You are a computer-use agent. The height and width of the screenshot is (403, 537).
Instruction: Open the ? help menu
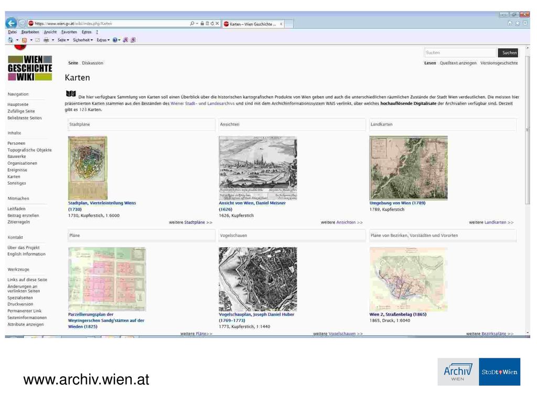click(x=97, y=32)
